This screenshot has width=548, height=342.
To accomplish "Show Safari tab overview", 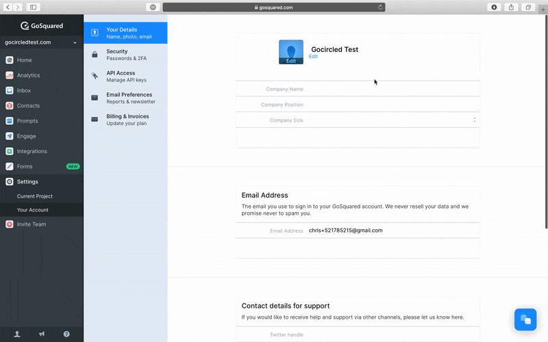I will (528, 7).
